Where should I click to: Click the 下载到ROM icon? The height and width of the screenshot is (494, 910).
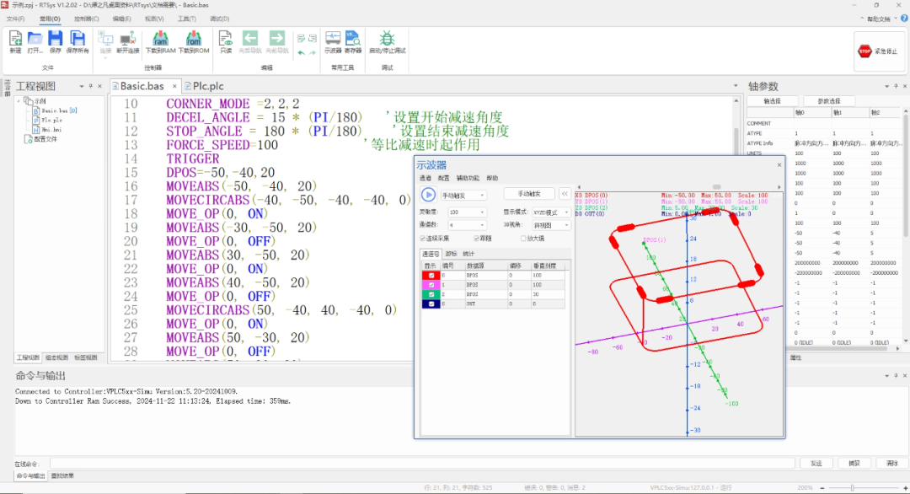pos(193,39)
